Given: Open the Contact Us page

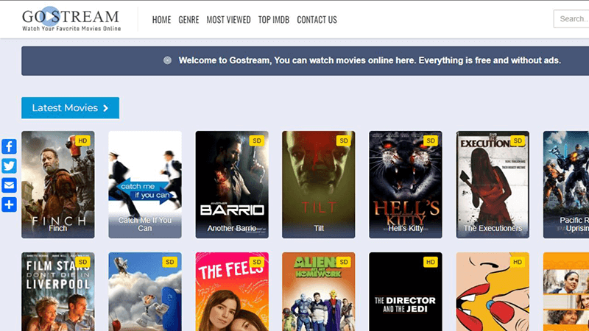Looking at the screenshot, I should 317,20.
